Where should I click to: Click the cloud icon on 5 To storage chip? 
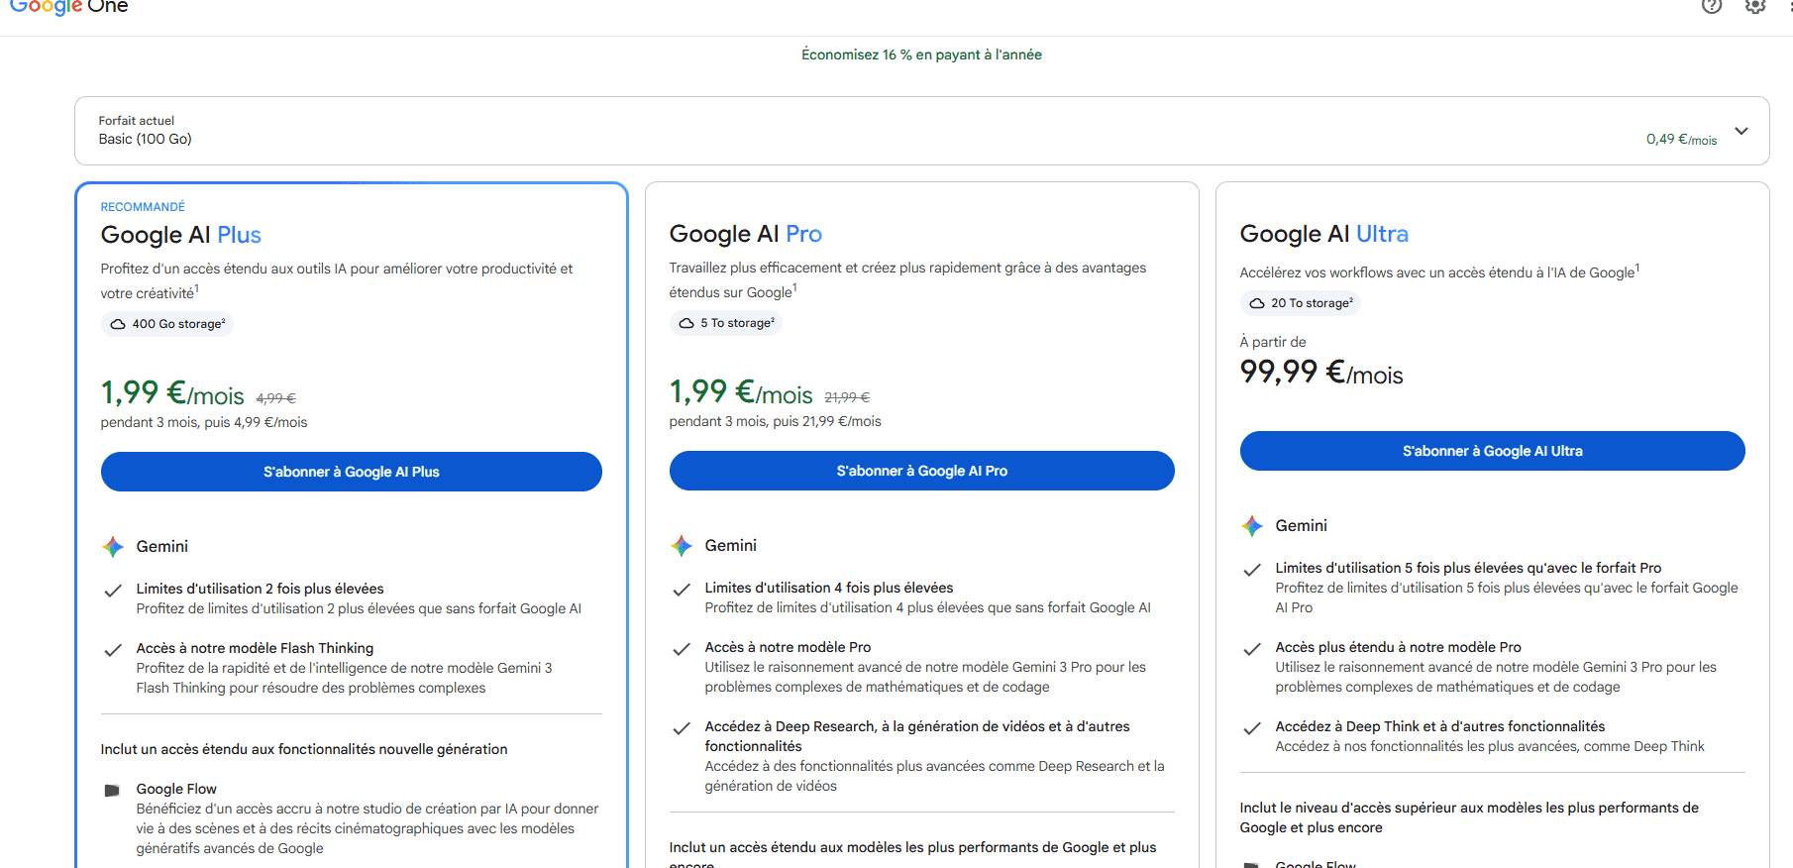[686, 323]
